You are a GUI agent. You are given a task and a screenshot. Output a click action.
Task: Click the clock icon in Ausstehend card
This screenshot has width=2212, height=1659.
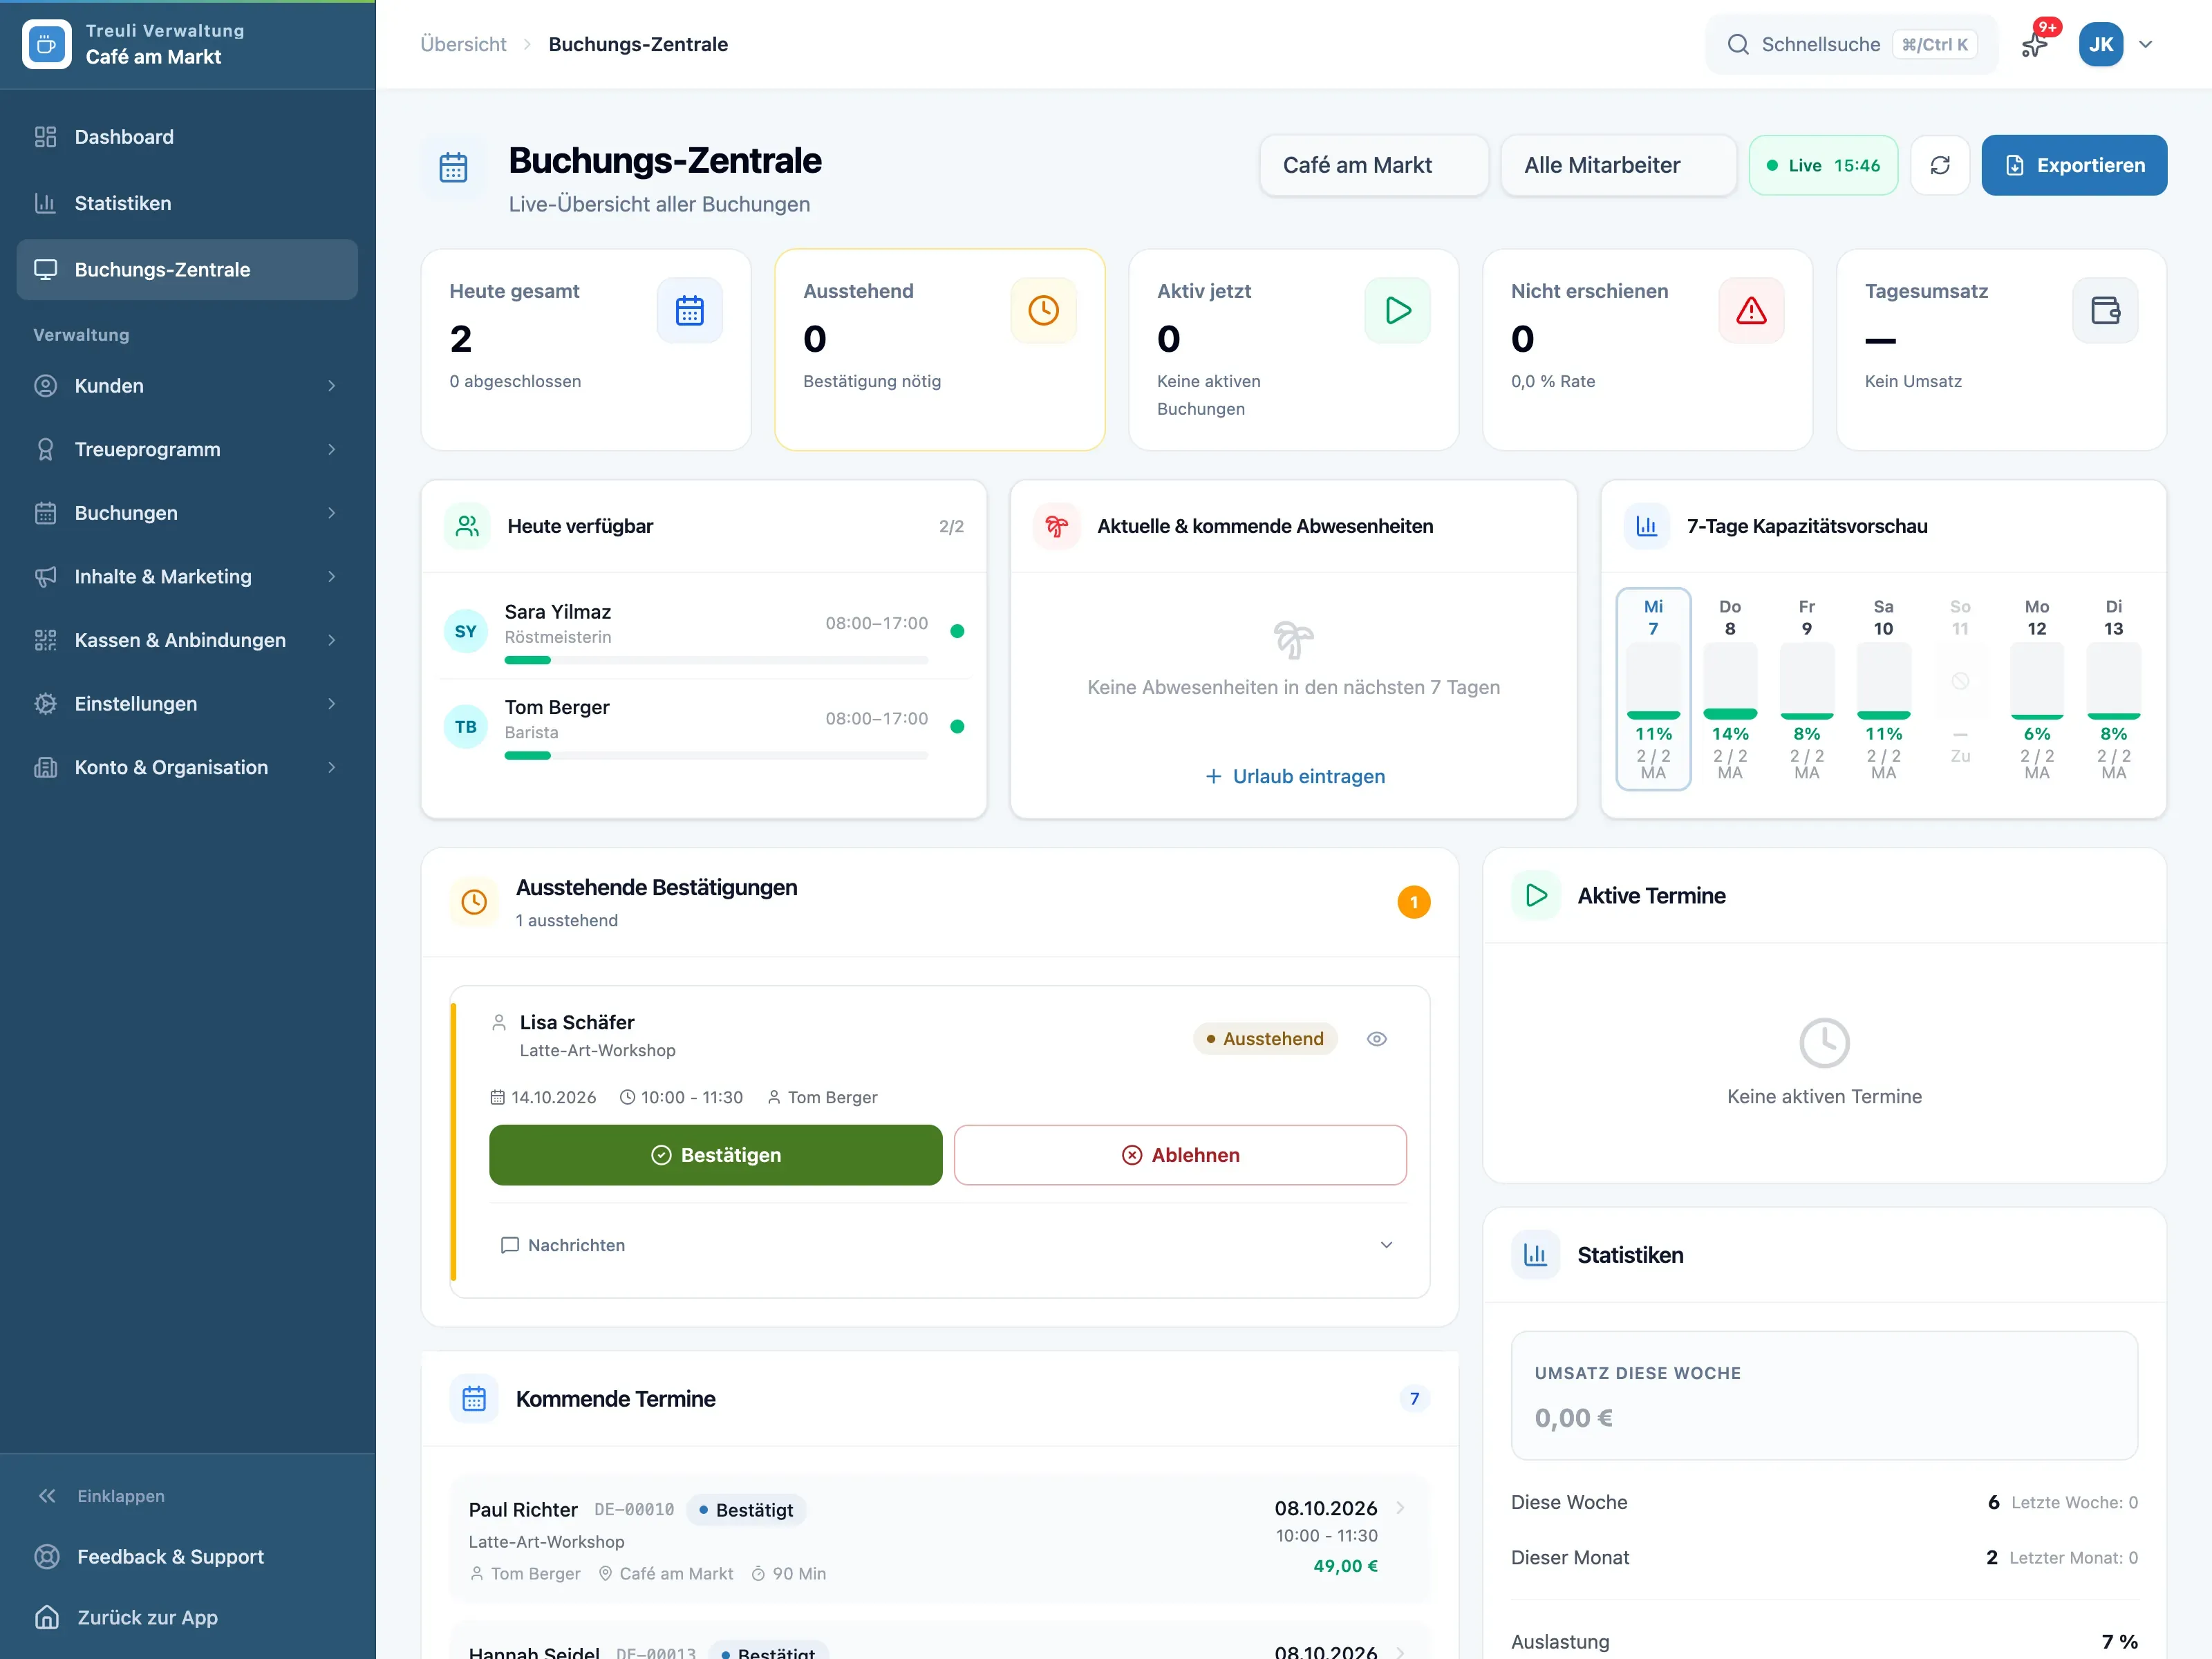1043,310
